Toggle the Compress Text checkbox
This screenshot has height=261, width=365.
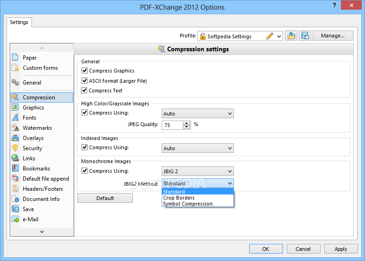(x=84, y=91)
